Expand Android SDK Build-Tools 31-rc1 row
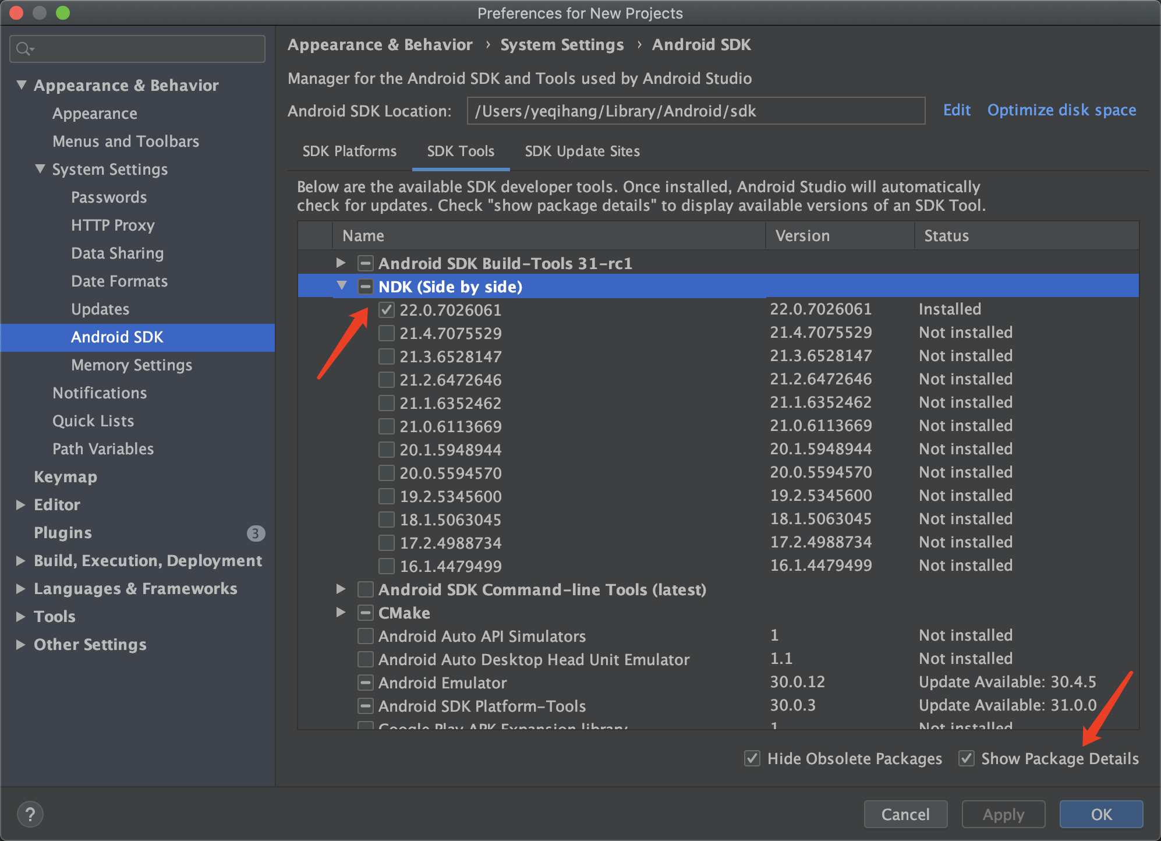The image size is (1161, 841). point(341,263)
